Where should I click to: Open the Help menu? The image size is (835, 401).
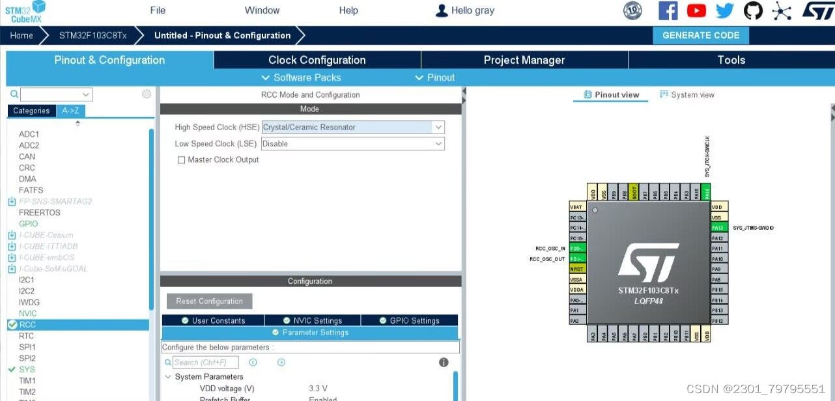coord(348,10)
